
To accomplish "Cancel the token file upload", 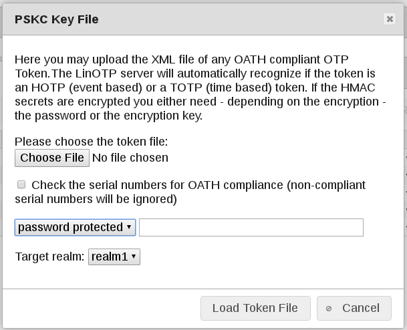I will coord(354,308).
